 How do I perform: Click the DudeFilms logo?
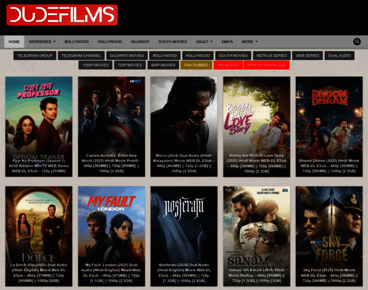pos(62,15)
